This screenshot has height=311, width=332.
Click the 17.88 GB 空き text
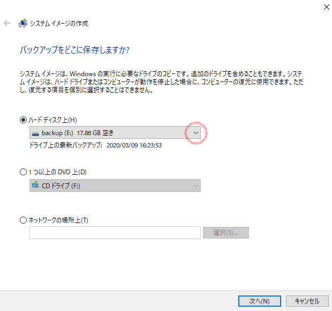click(x=95, y=133)
